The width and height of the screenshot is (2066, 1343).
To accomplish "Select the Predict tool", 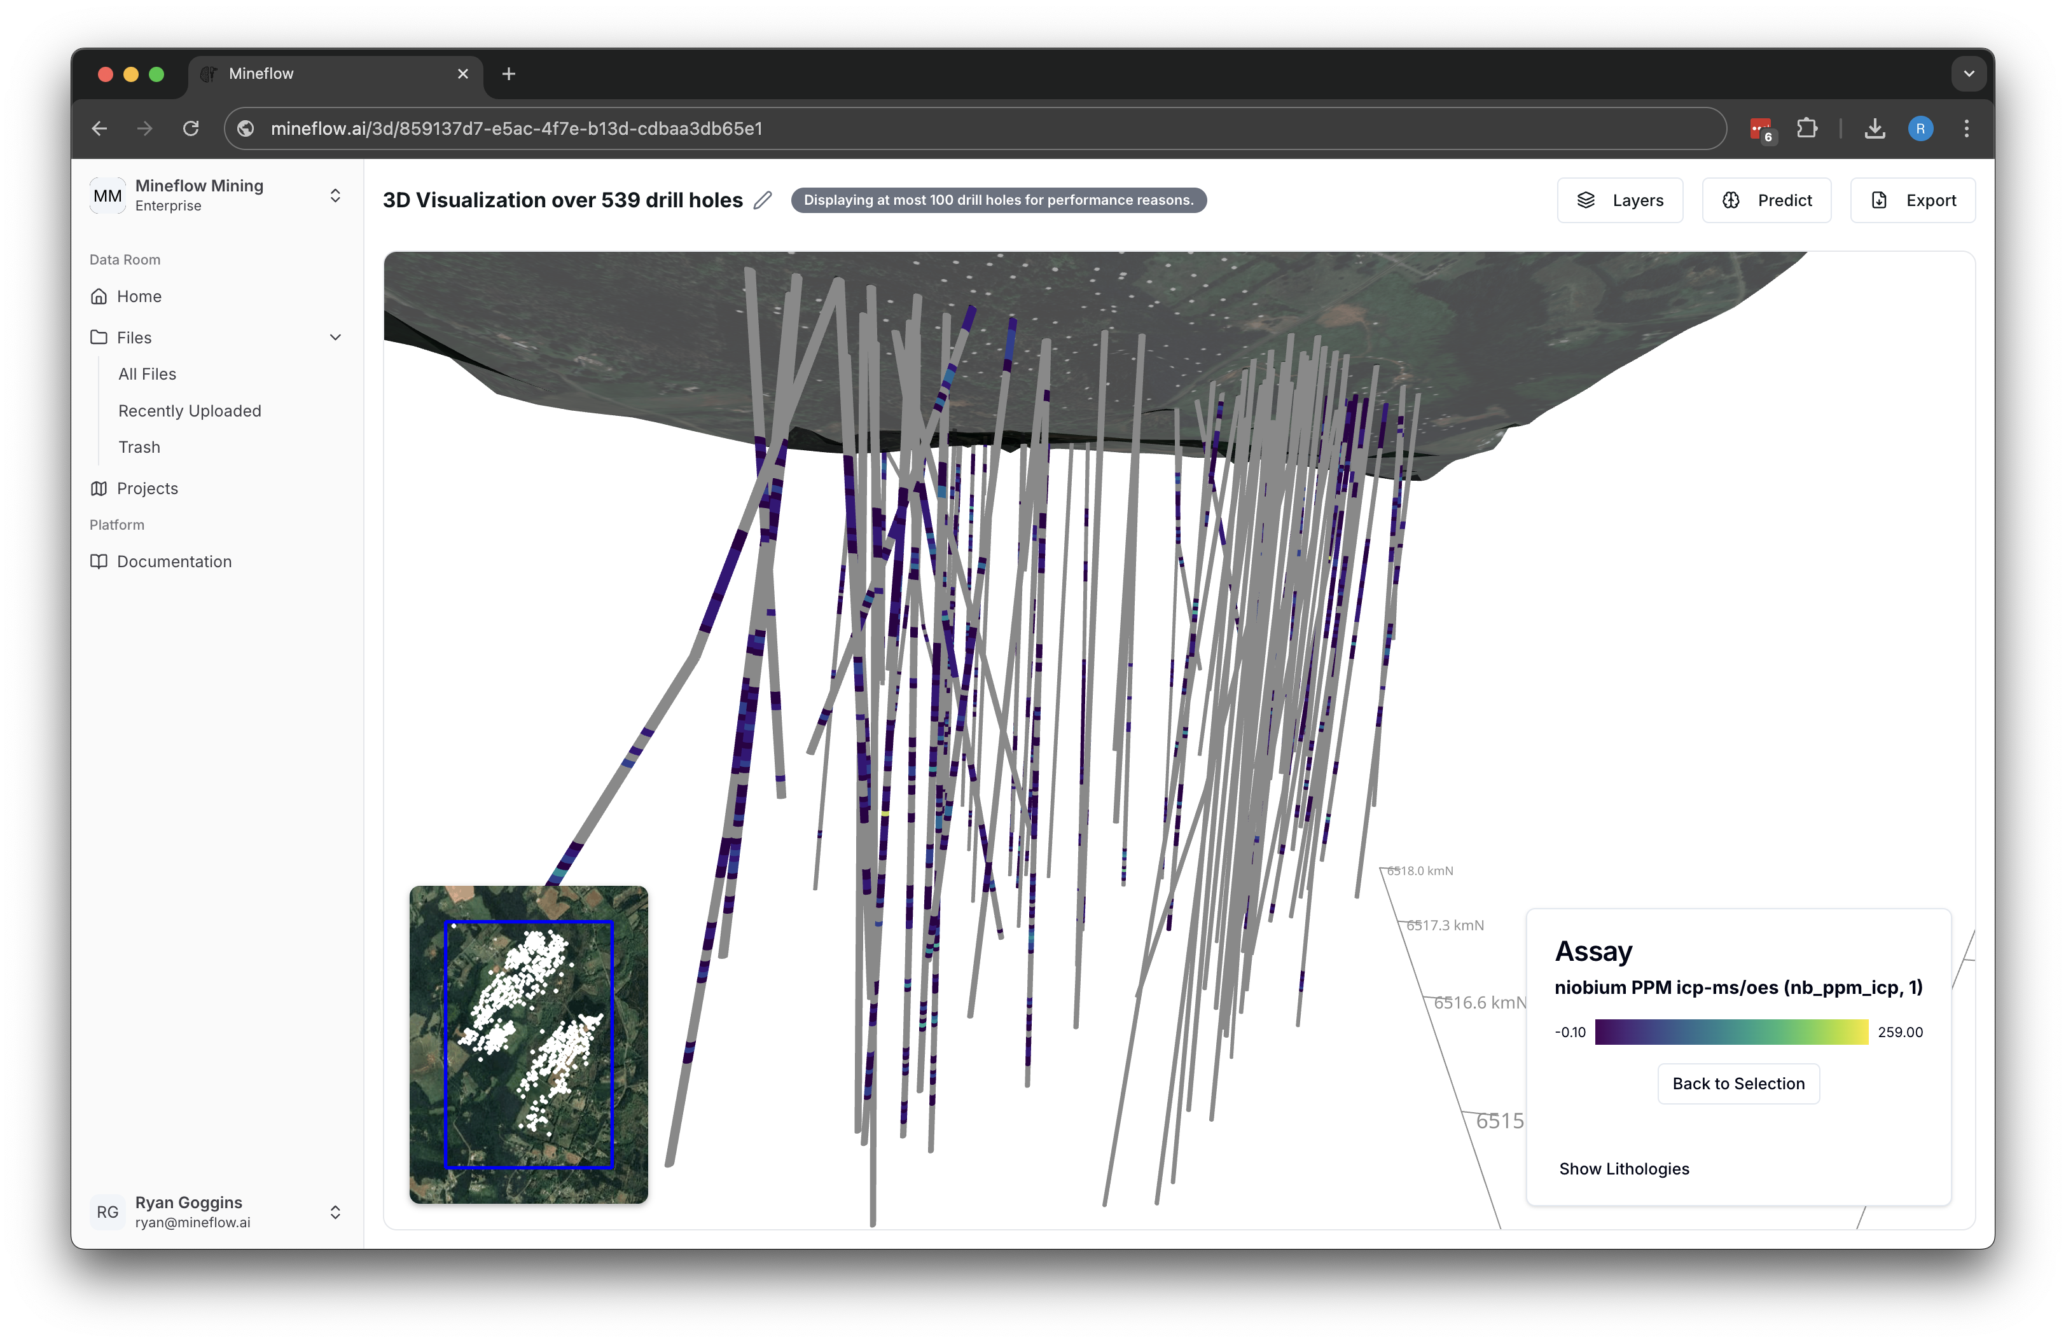I will tap(1731, 200).
